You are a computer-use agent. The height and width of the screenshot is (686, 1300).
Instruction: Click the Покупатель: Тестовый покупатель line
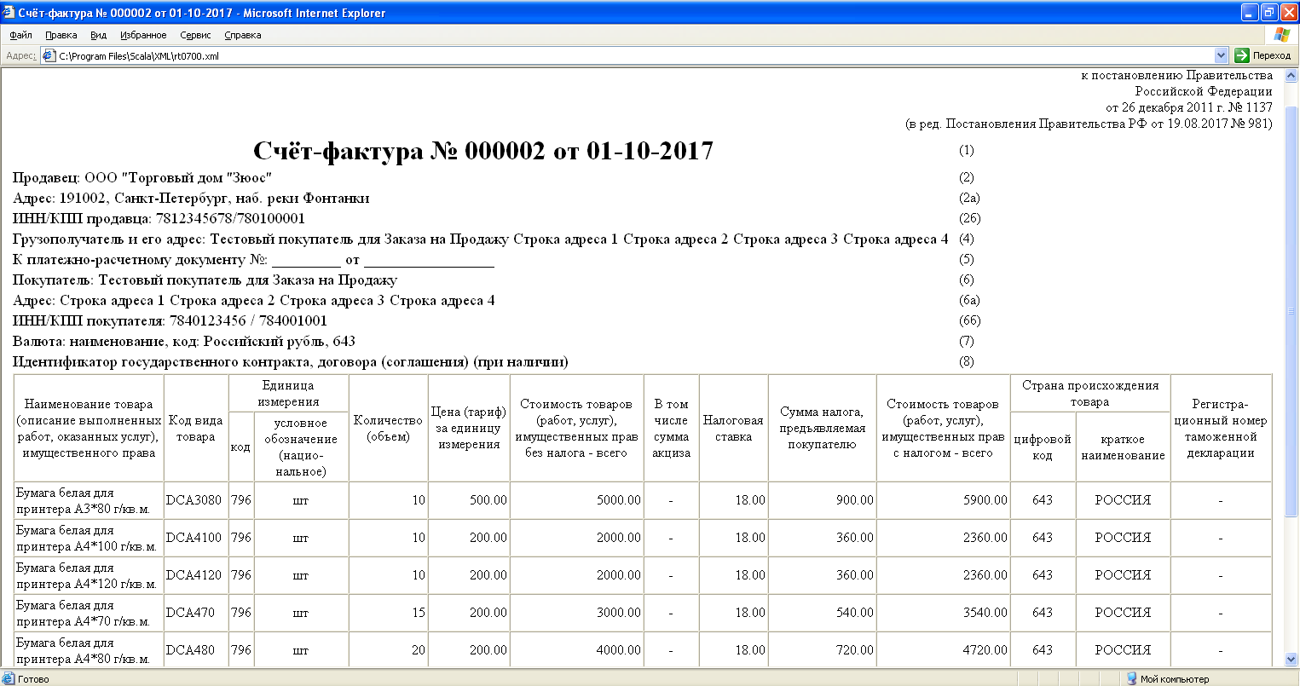(205, 280)
